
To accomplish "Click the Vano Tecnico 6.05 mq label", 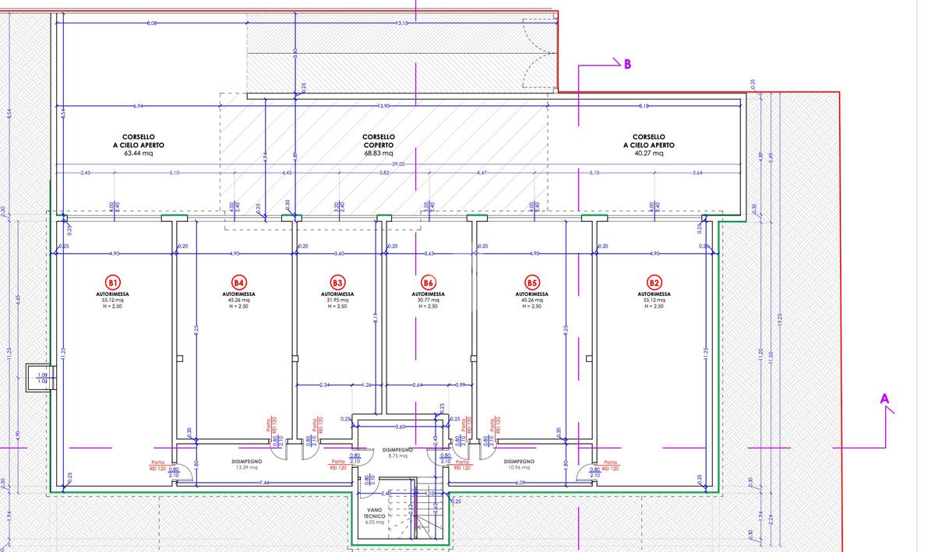I will click(374, 515).
